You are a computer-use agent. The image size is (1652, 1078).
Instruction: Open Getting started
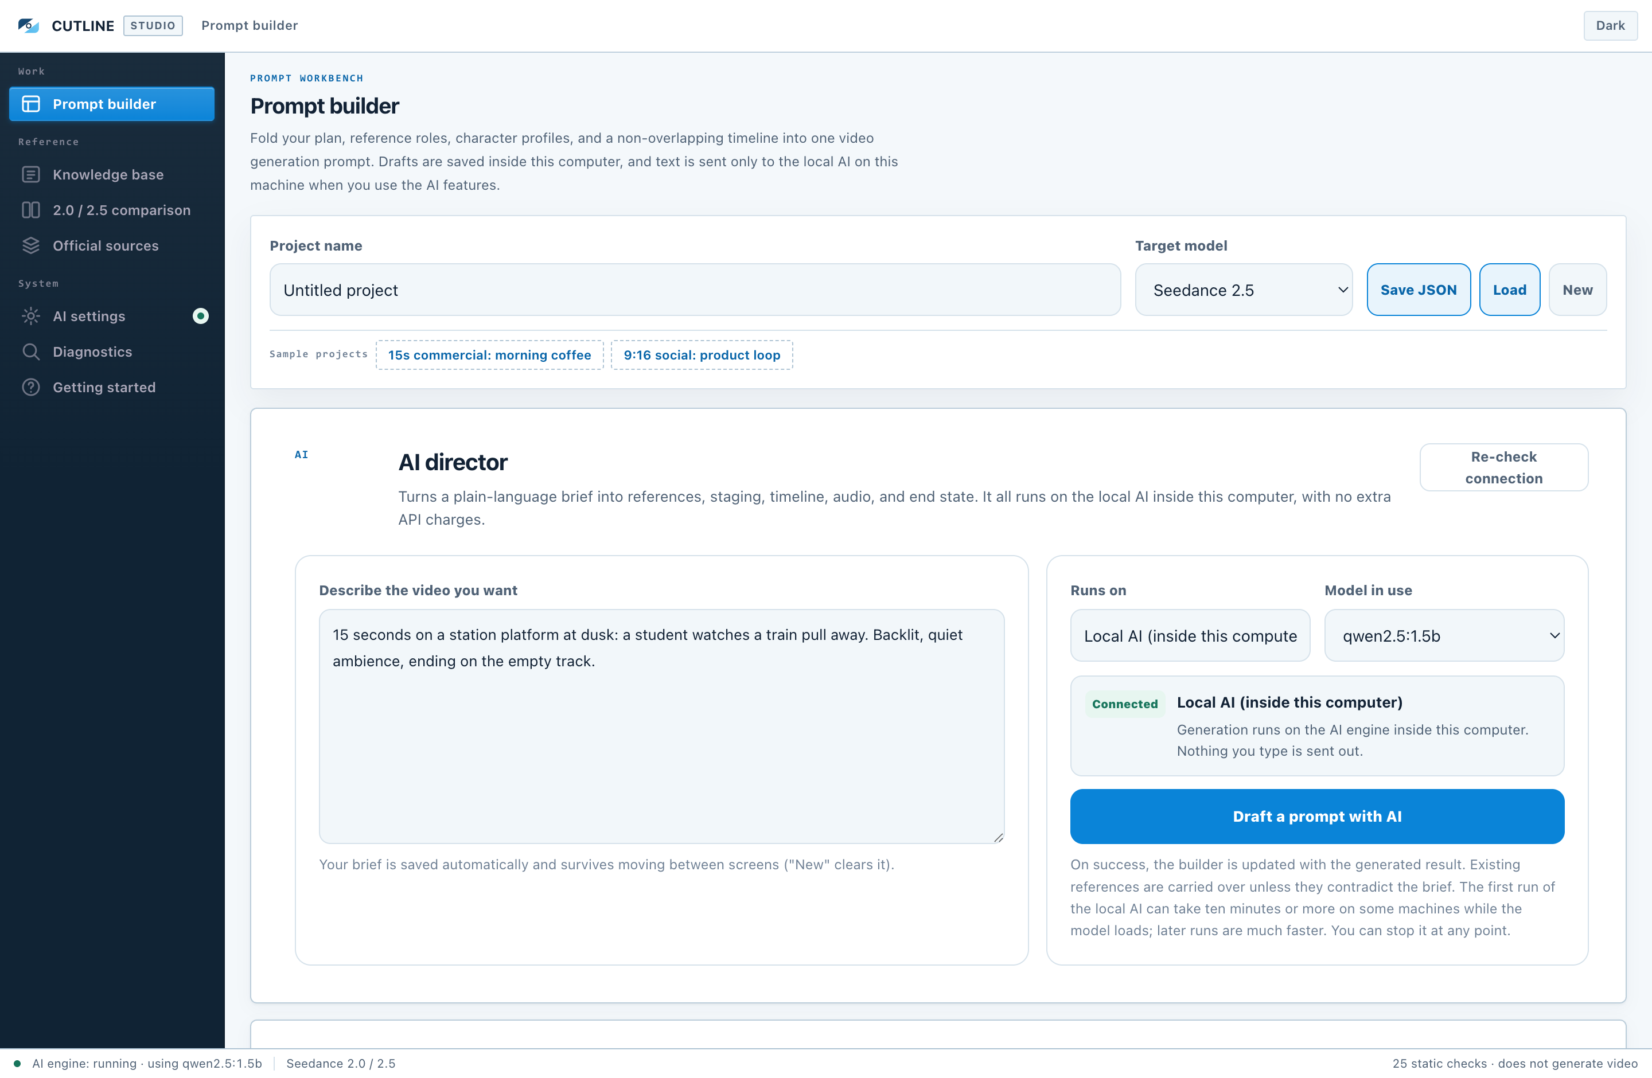tap(112, 387)
